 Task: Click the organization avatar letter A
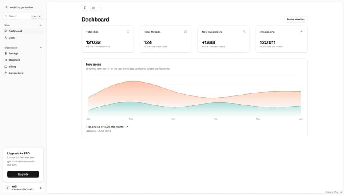[6, 7]
